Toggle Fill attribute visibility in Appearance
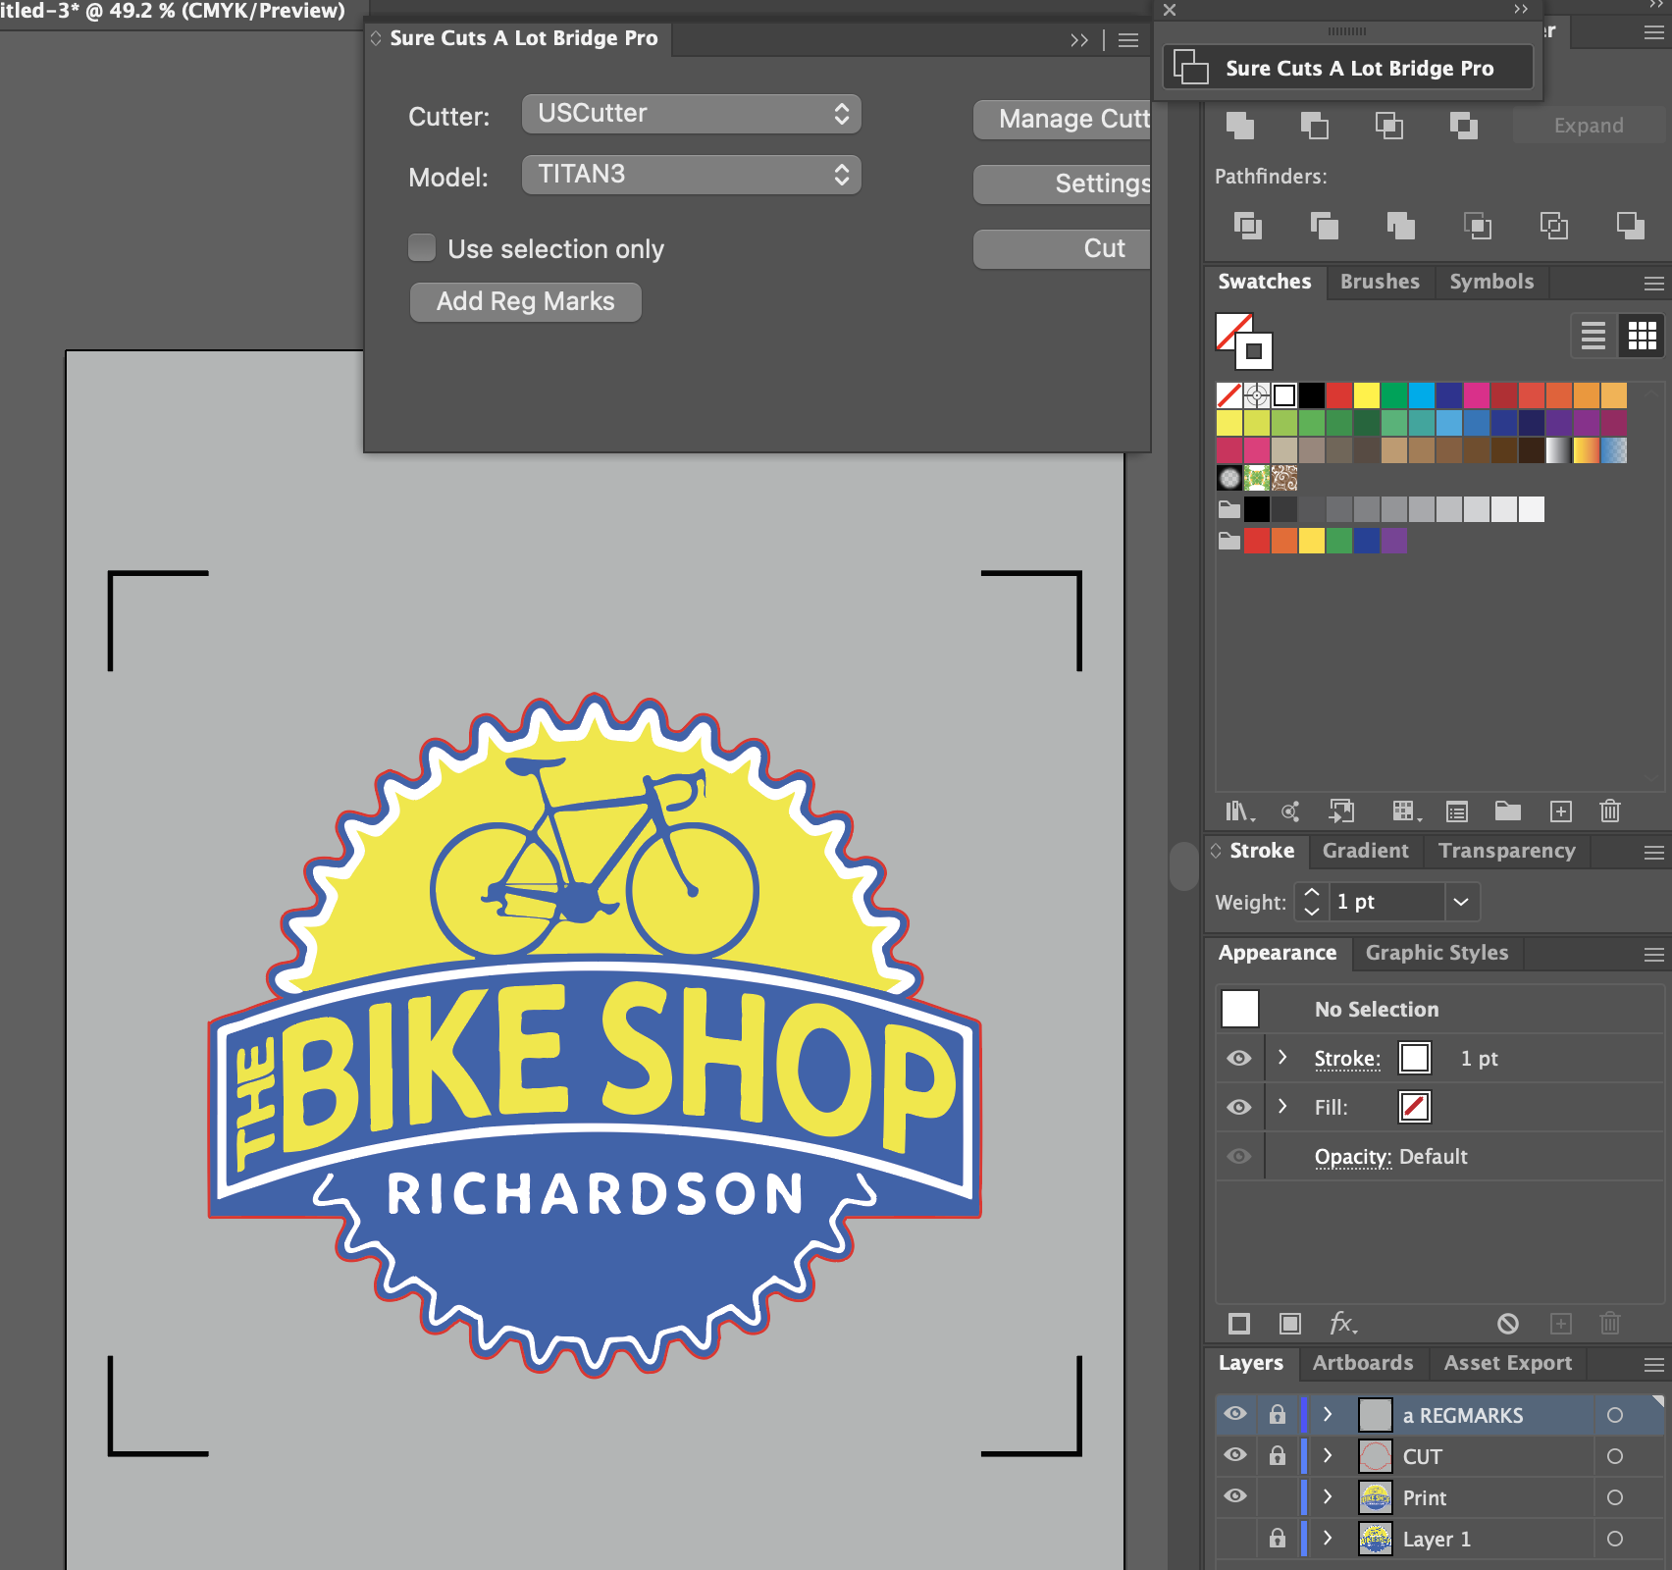Image resolution: width=1672 pixels, height=1570 pixels. click(1239, 1107)
